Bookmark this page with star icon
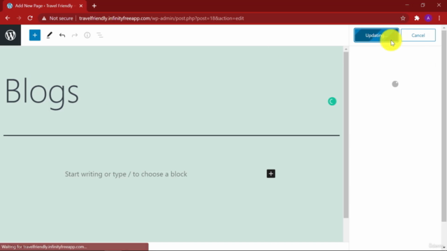 403,18
